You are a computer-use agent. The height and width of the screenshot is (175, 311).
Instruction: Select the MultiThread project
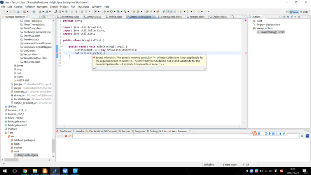point(14,118)
